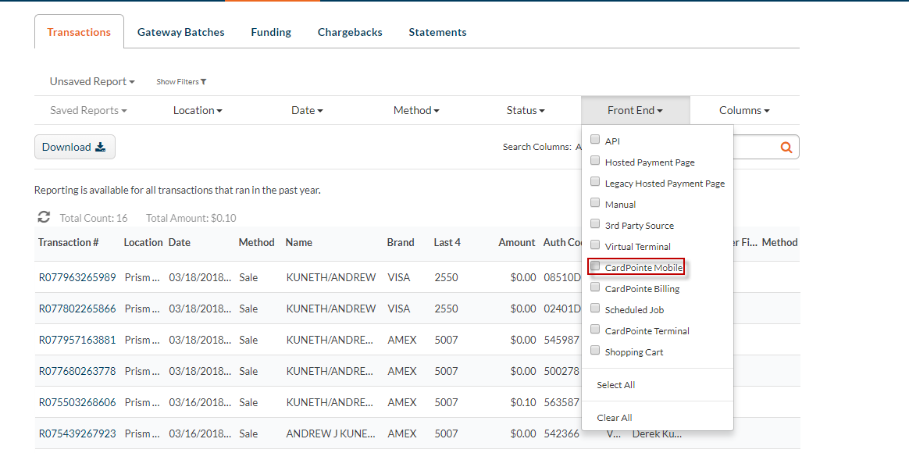Screen dimensions: 909x453
Task: Sort by the Date column header
Action: tap(179, 242)
